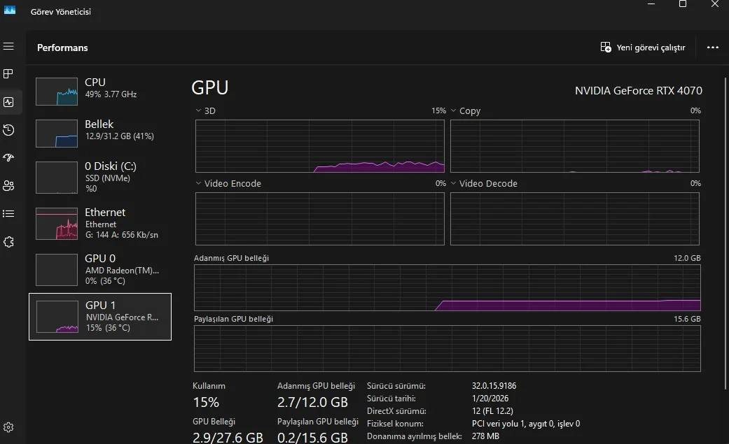Open App history icon in sidebar
Image resolution: width=729 pixels, height=444 pixels.
9,130
